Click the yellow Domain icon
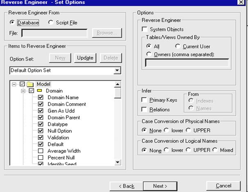Viewport: 248px width, 192px height. (x=39, y=91)
